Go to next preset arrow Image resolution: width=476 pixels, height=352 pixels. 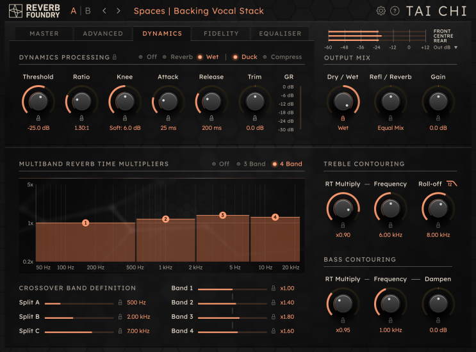pos(119,11)
